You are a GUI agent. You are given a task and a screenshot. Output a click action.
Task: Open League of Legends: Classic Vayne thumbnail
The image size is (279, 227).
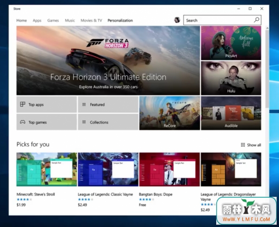108,169
